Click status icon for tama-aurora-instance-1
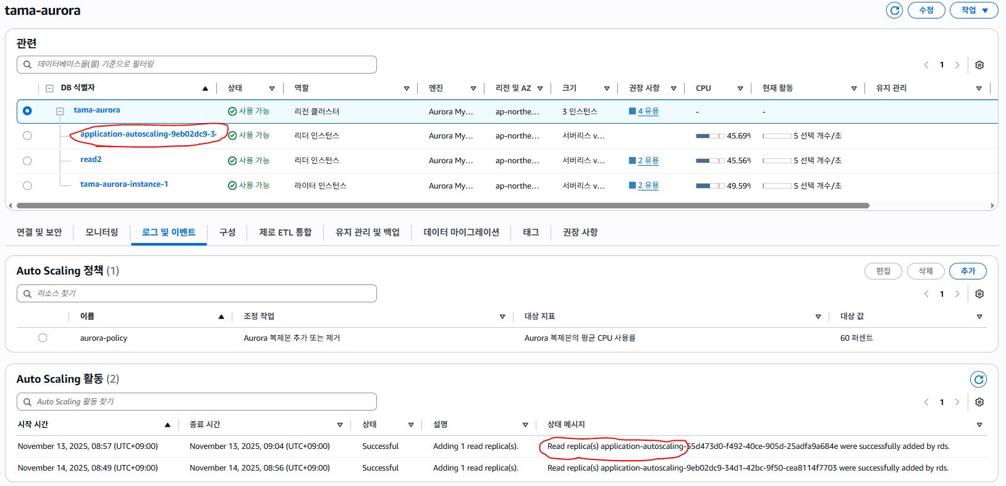The width and height of the screenshot is (1006, 486). point(232,185)
